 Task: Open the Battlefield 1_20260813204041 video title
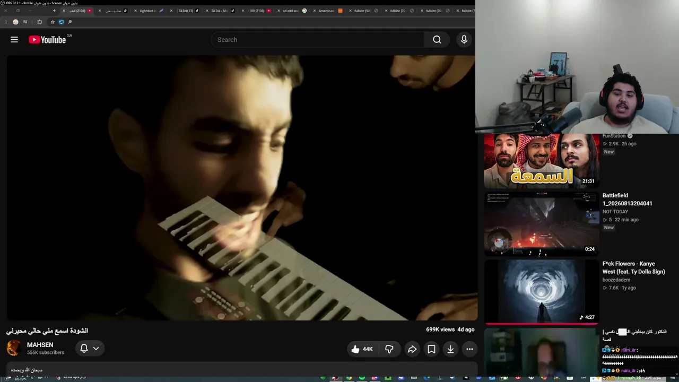[627, 199]
